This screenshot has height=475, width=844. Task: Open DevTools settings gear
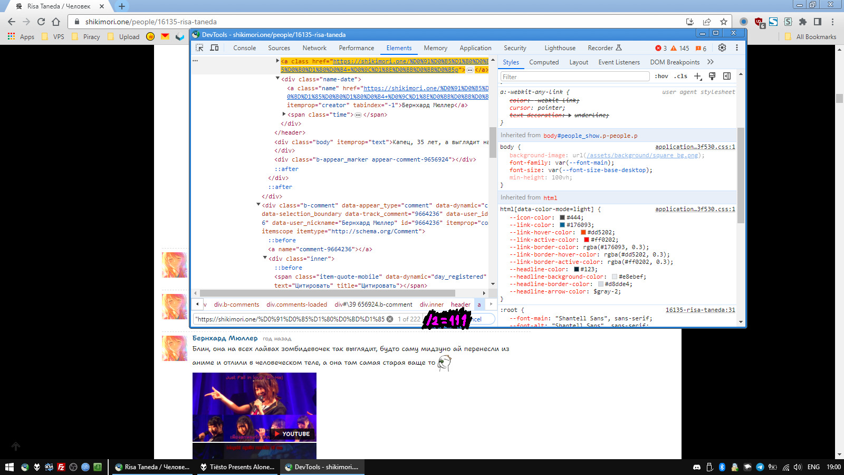(x=722, y=47)
